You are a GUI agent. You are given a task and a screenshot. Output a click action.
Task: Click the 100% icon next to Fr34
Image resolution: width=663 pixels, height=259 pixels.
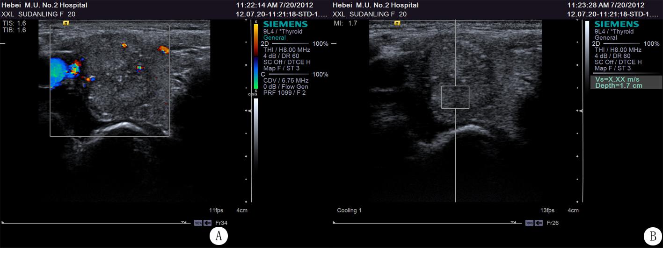(x=198, y=223)
